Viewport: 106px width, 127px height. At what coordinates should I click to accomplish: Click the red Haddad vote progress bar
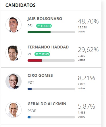pos(51,60)
